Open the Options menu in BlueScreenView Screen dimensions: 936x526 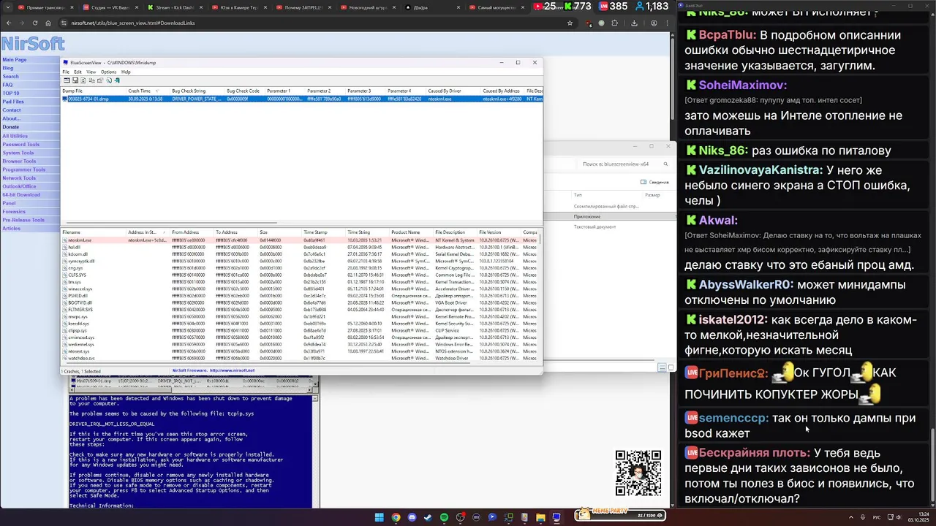(x=108, y=72)
